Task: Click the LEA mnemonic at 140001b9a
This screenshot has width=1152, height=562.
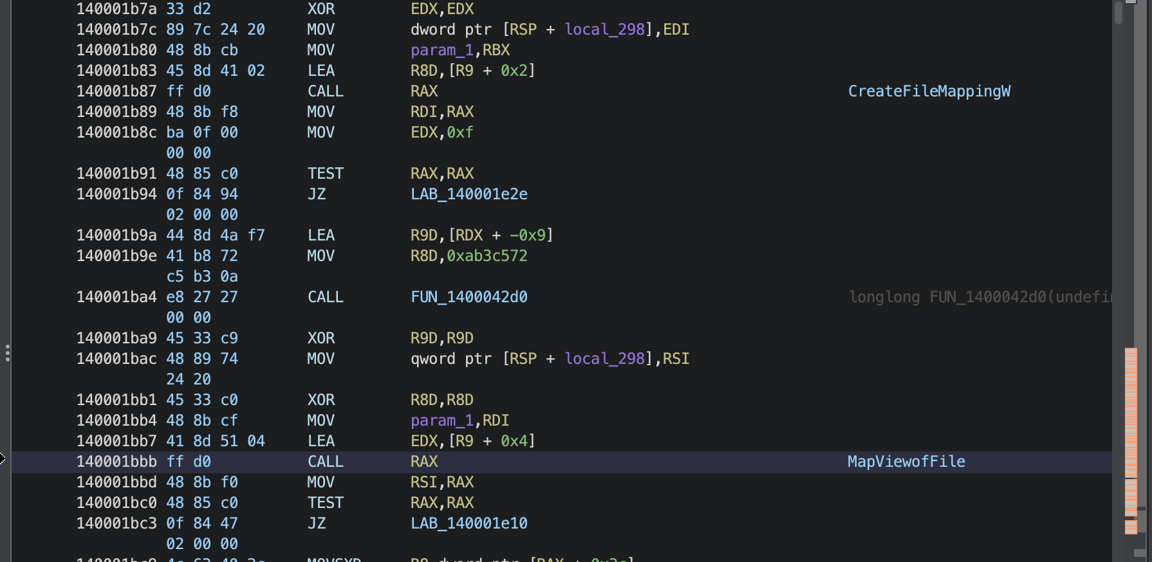Action: 321,235
